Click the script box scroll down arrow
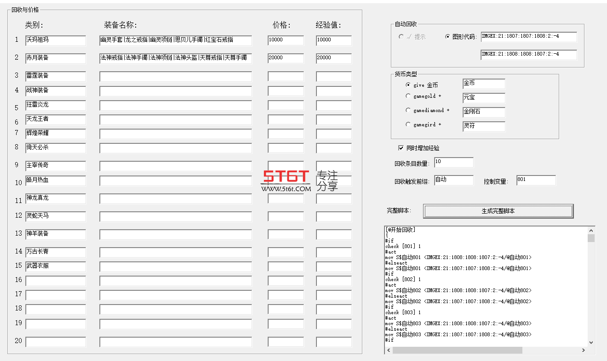607x361 pixels. (591, 342)
